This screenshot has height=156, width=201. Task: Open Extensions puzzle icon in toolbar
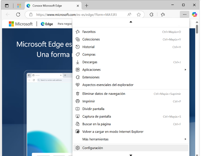coord(151,15)
